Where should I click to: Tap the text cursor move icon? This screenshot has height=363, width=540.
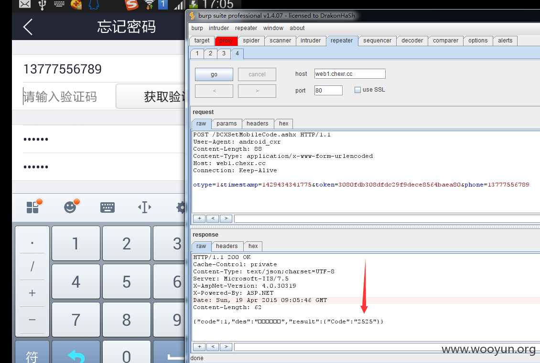pos(145,207)
